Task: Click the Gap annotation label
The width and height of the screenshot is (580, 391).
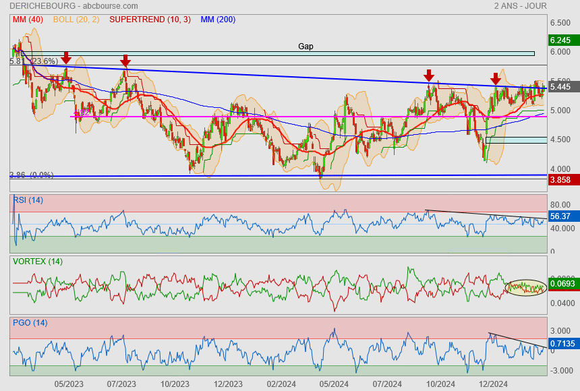Action: (x=306, y=47)
